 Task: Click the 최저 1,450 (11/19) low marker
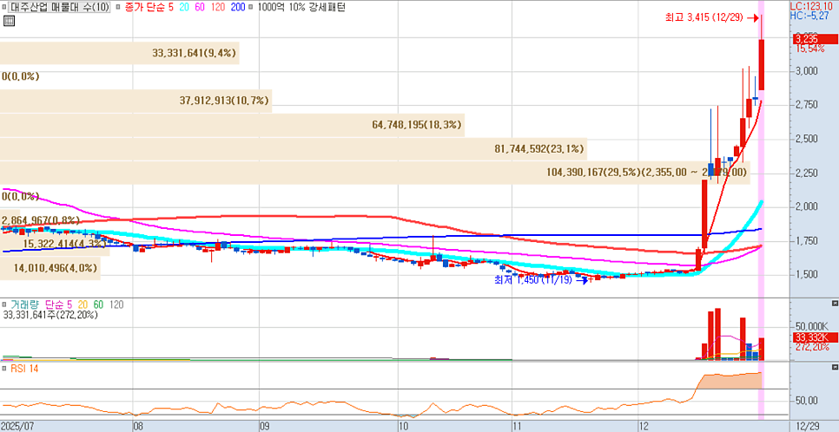542,279
